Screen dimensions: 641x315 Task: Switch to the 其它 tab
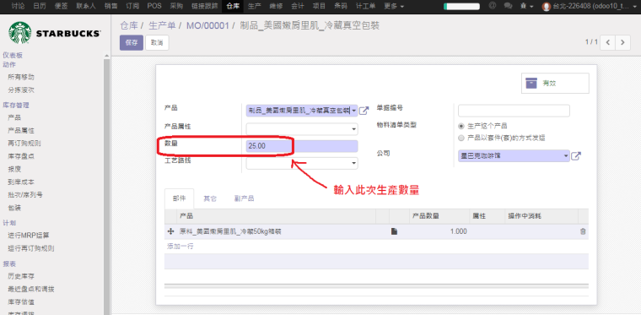pos(210,198)
